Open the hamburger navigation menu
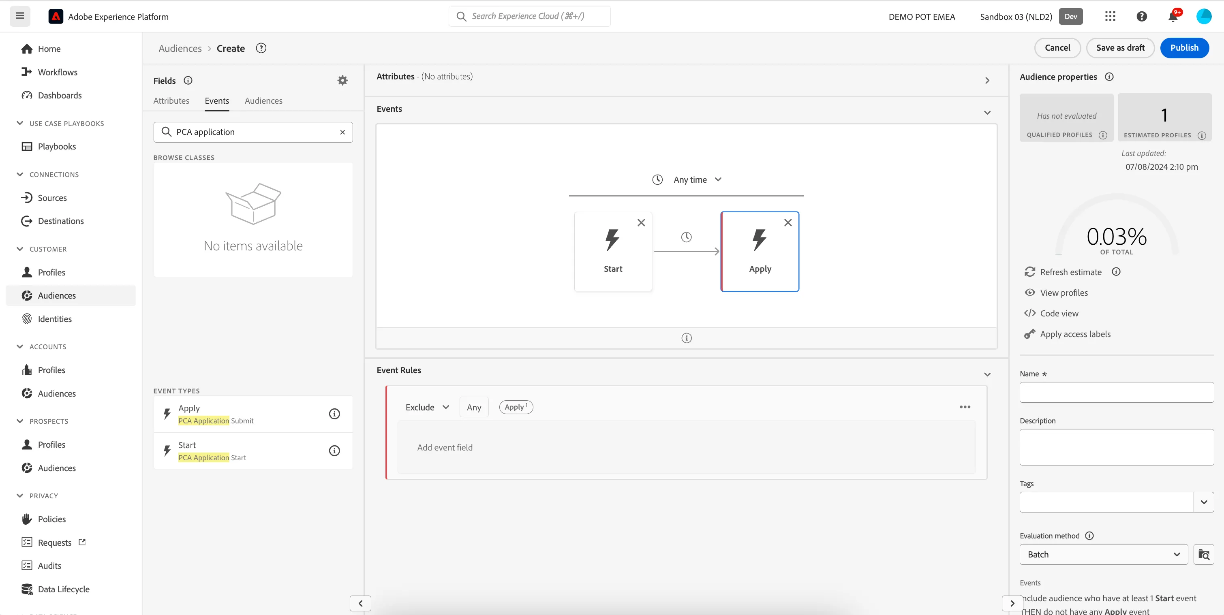Viewport: 1224px width, 615px height. (x=20, y=16)
